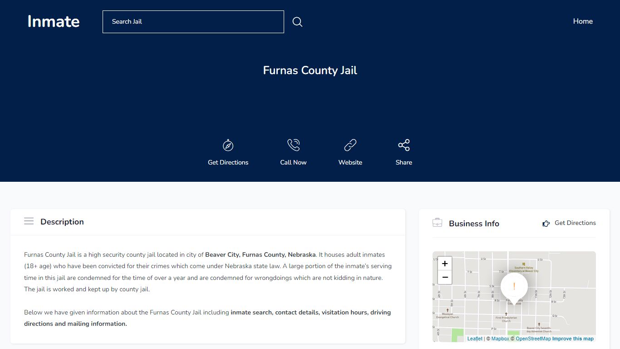
Task: Zoom in on the map
Action: [x=445, y=264]
